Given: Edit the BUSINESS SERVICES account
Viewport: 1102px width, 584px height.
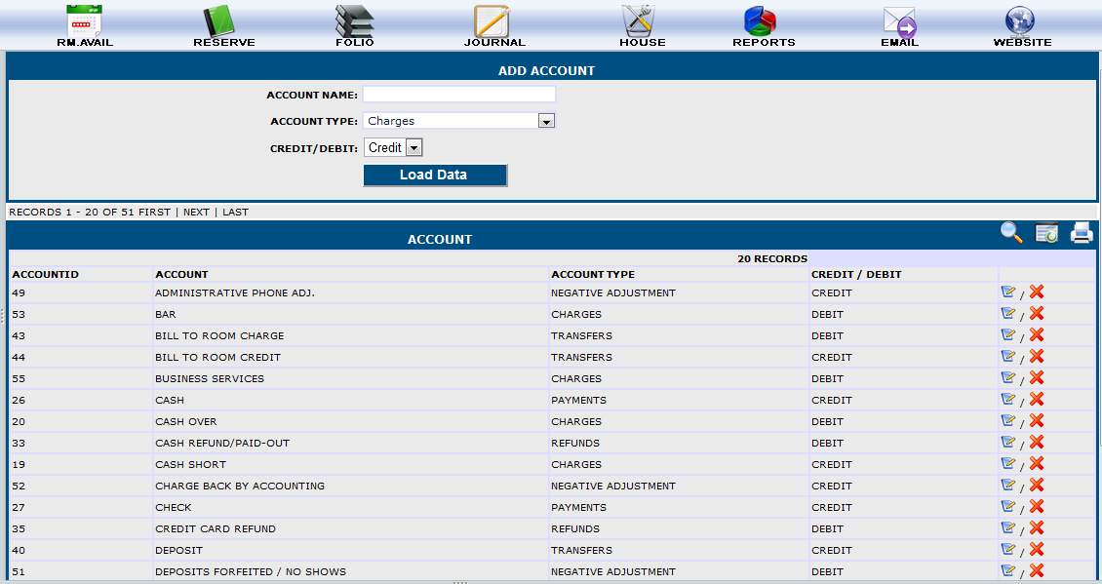Looking at the screenshot, I should pyautogui.click(x=1007, y=377).
